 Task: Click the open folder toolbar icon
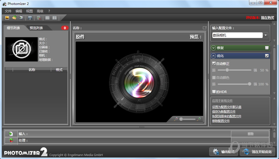[14, 18]
